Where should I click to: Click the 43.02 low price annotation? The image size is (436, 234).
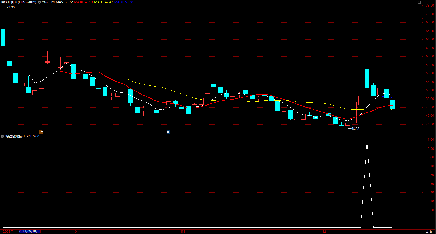(355, 129)
